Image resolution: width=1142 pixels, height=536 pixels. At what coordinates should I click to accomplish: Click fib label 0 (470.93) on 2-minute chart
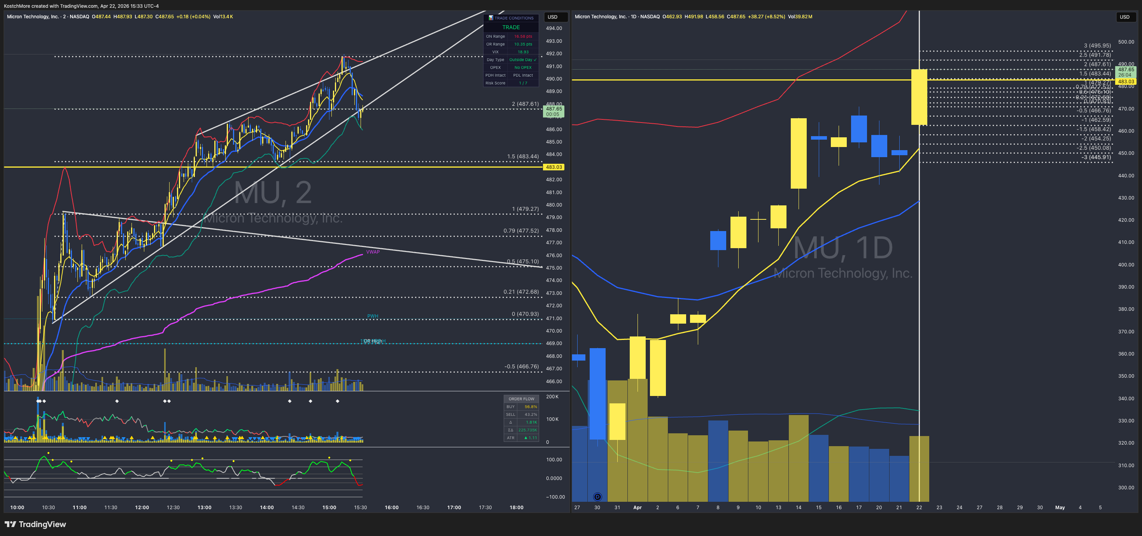coord(525,314)
